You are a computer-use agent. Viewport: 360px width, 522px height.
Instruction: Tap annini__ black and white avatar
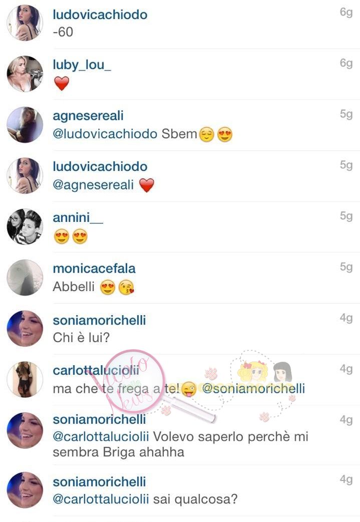pyautogui.click(x=25, y=226)
